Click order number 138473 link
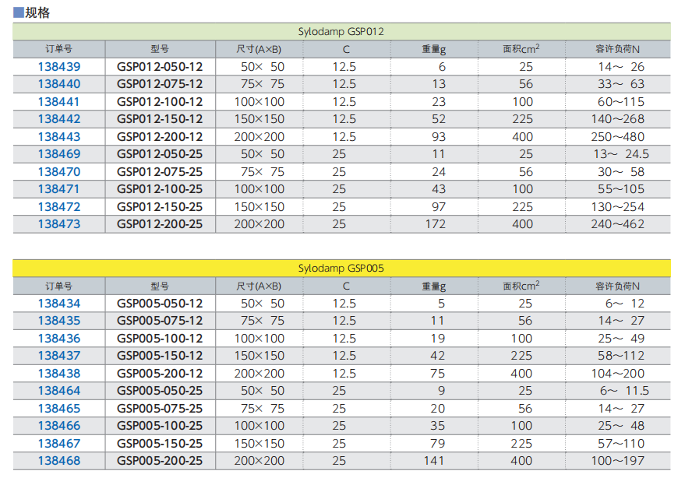The height and width of the screenshot is (485, 685). [x=59, y=224]
